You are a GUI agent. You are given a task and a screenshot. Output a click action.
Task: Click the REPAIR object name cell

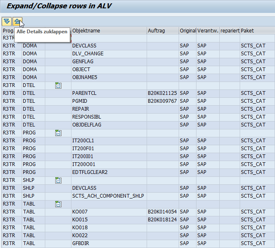click(109, 109)
